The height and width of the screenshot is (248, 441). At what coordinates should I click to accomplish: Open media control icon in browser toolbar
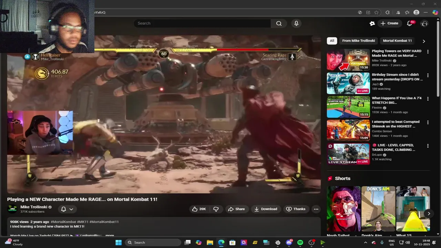pos(398,12)
